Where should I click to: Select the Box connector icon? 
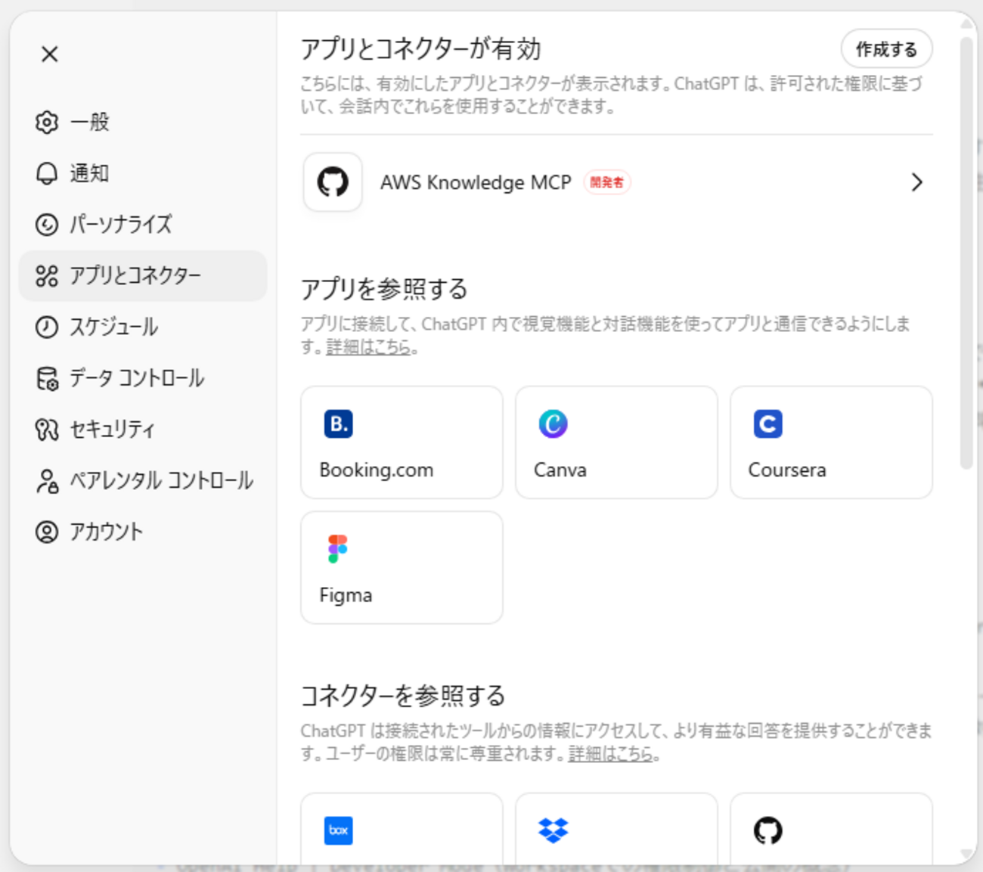(338, 830)
